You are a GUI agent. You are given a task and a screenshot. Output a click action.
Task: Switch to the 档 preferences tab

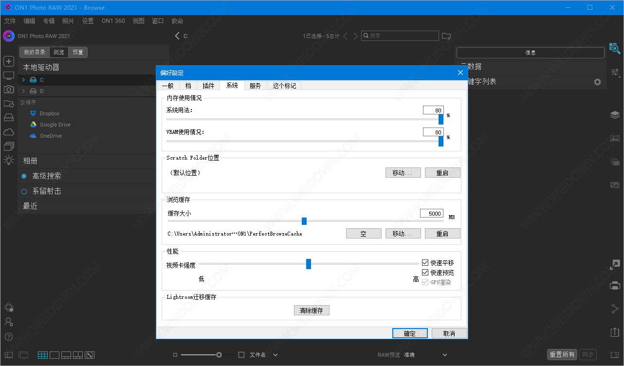(188, 86)
